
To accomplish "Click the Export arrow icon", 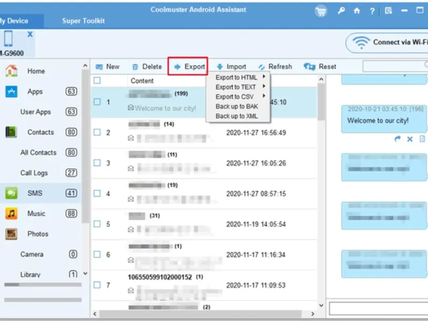I will point(178,66).
